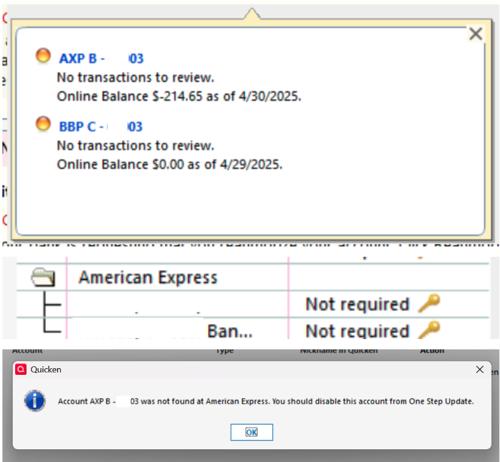Click the Action column header
The height and width of the screenshot is (462, 500).
tap(432, 351)
